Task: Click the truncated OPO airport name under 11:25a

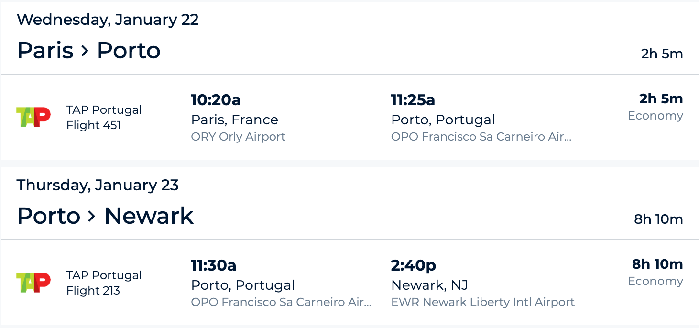Action: click(x=481, y=137)
